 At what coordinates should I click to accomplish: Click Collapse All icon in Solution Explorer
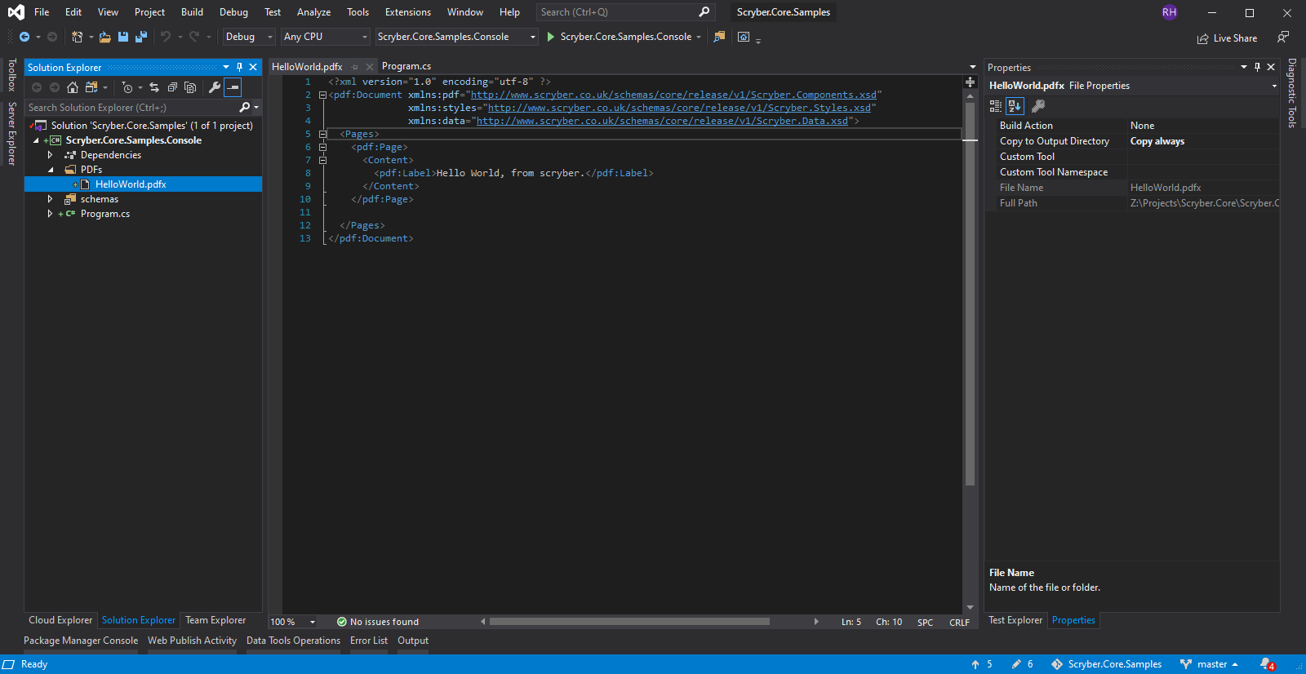click(x=172, y=87)
